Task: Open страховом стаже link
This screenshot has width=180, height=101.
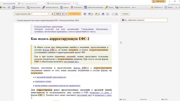Action: (43, 81)
